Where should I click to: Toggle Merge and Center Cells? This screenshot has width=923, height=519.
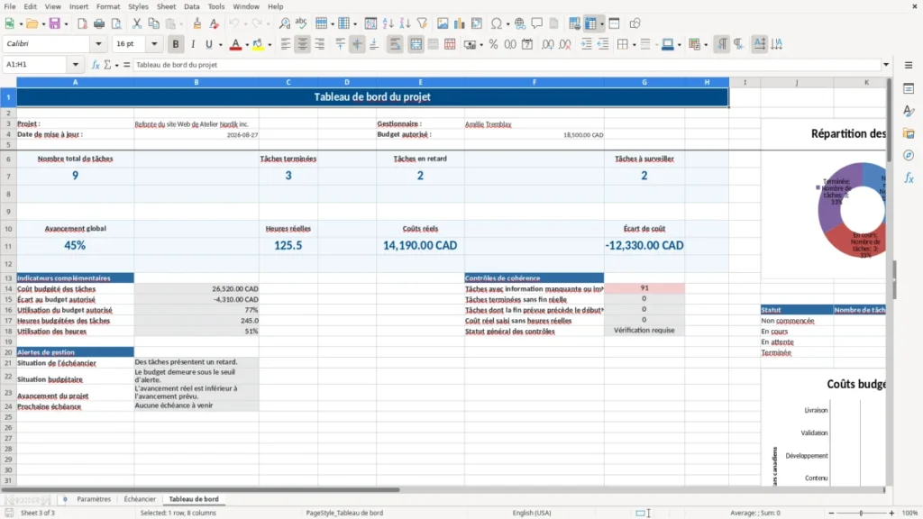416,44
